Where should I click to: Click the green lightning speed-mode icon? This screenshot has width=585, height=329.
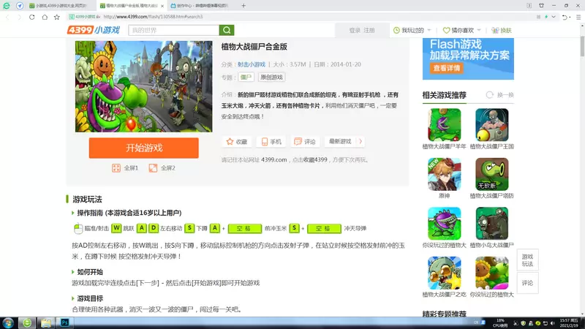[546, 17]
